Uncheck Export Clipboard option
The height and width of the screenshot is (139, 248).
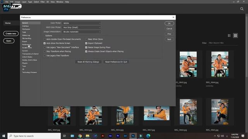(86, 43)
